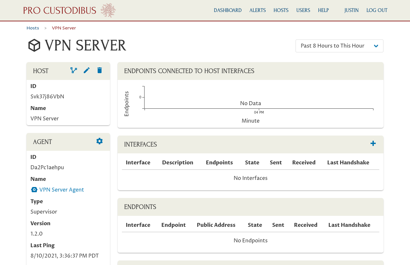Click the HOST panel heading

pyautogui.click(x=41, y=71)
